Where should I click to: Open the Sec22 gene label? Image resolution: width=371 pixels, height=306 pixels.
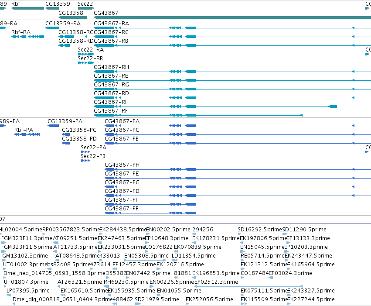(85, 4)
